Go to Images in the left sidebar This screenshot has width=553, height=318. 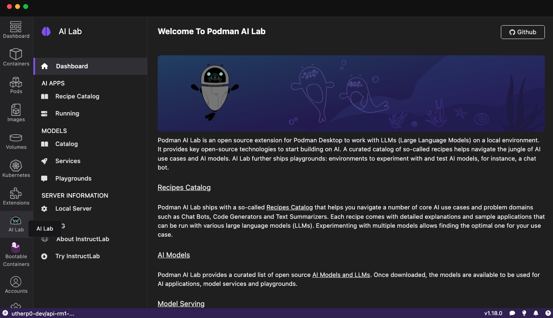[16, 113]
